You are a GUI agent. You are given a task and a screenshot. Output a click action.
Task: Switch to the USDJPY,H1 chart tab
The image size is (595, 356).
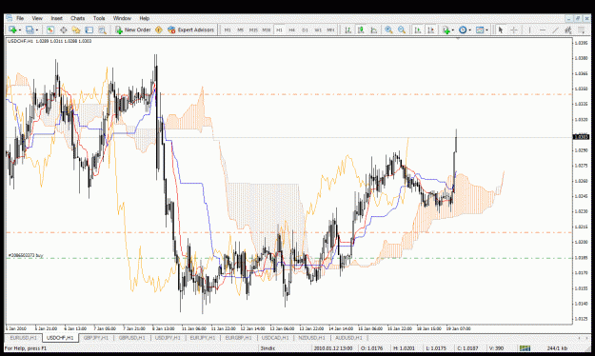[x=168, y=338]
